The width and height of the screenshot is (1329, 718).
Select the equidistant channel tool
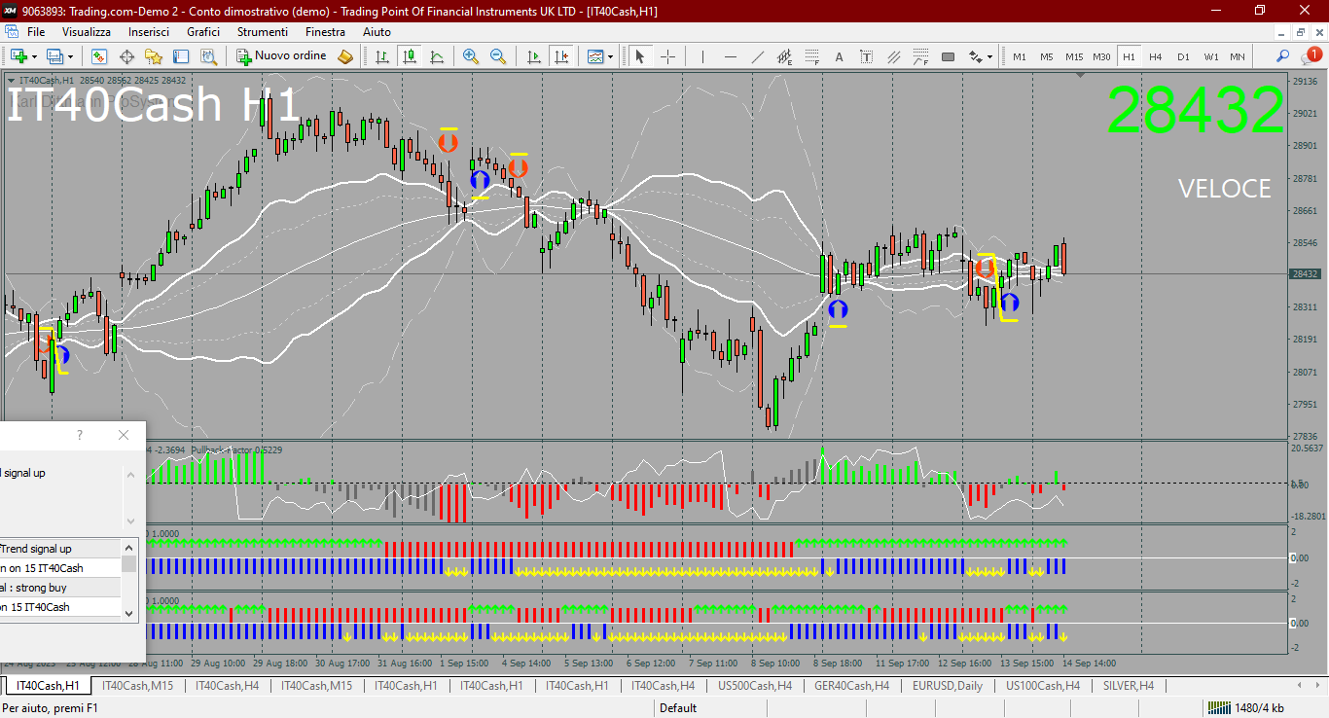point(785,56)
